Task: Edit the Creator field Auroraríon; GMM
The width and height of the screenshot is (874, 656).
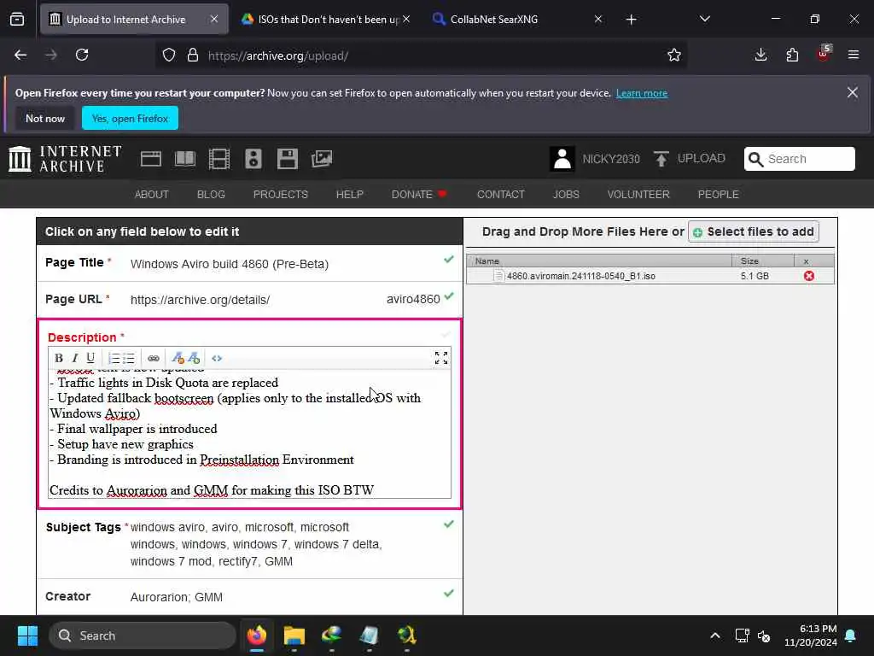Action: pyautogui.click(x=250, y=597)
